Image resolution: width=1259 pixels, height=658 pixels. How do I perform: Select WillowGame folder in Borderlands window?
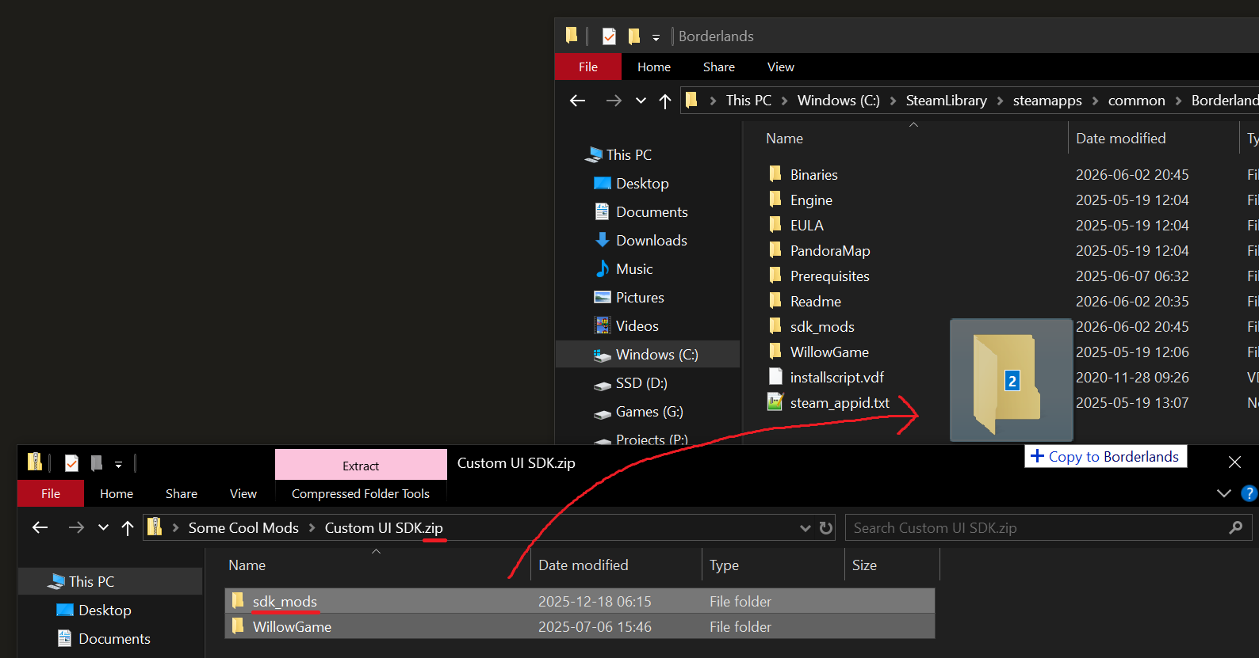(x=818, y=352)
